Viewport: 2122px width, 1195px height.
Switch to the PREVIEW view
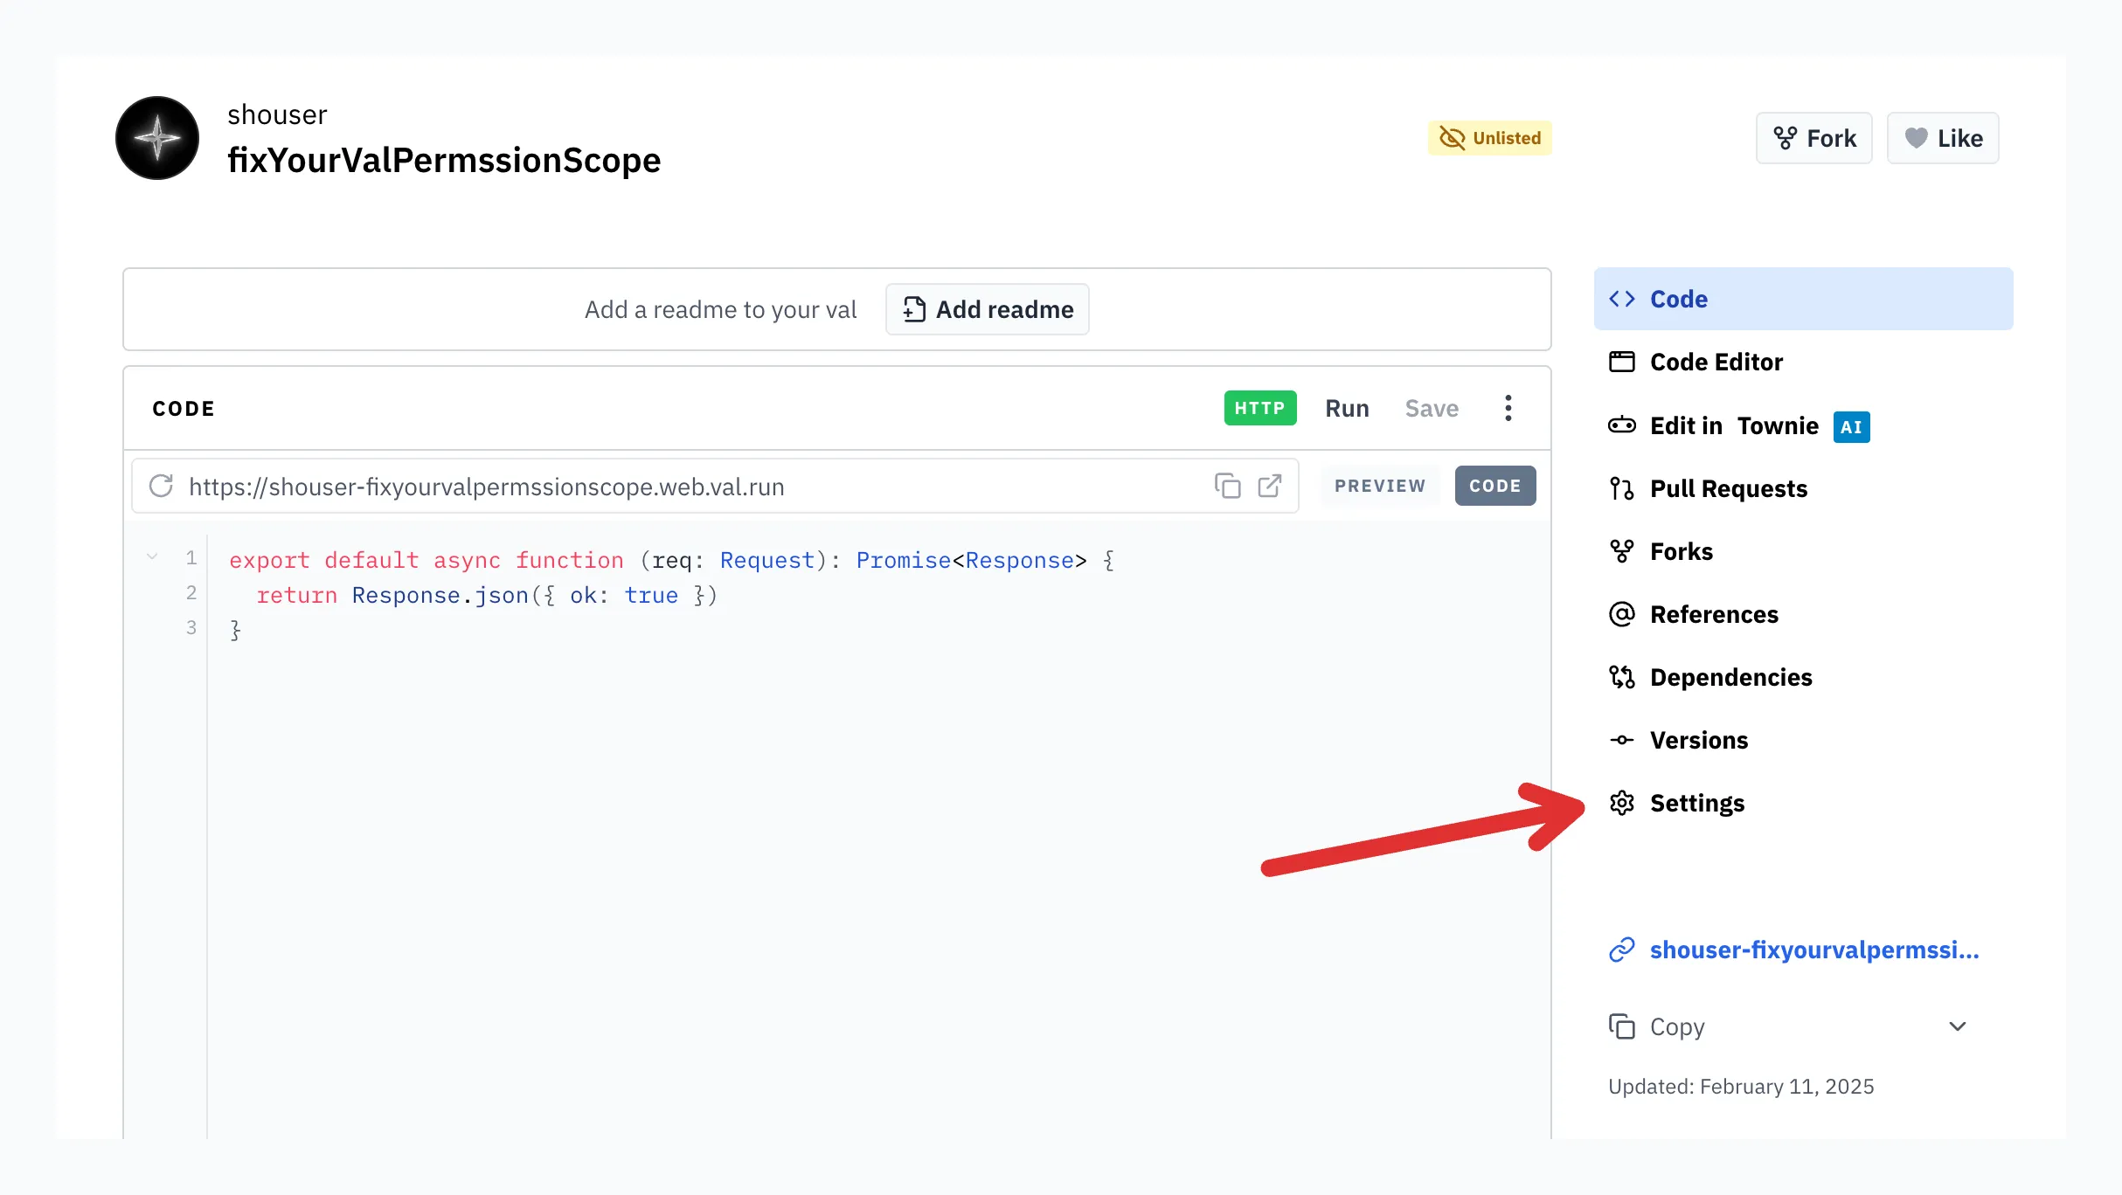coord(1379,486)
